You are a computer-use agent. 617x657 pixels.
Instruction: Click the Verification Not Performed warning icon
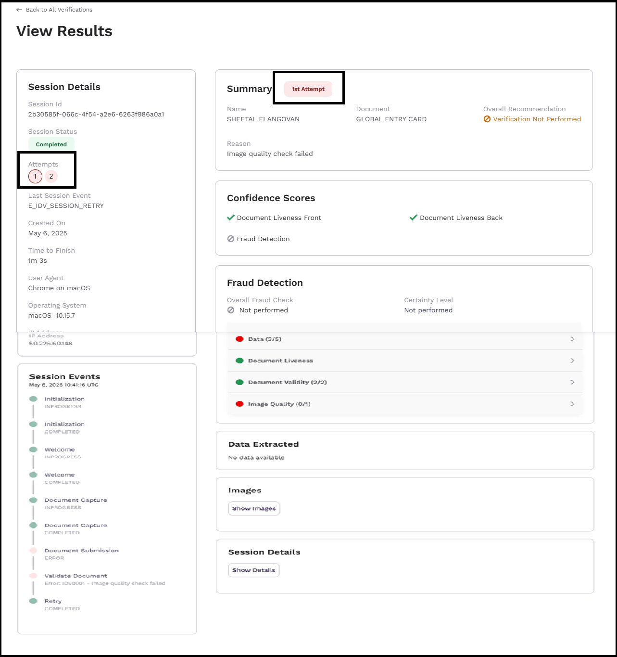pos(487,119)
